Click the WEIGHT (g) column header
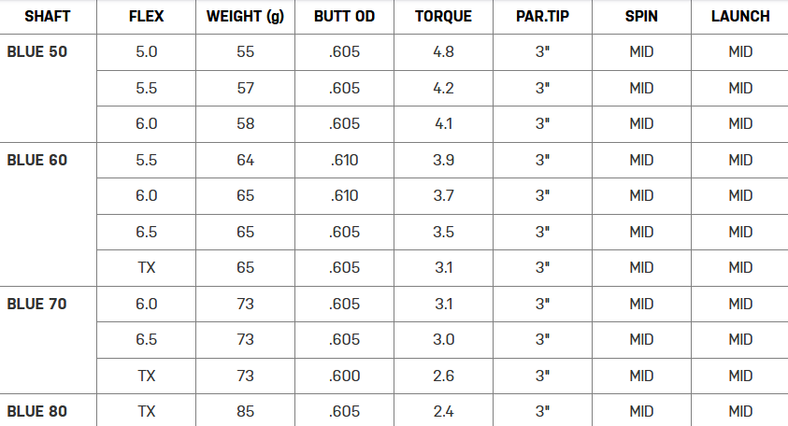The width and height of the screenshot is (788, 426). [x=245, y=17]
